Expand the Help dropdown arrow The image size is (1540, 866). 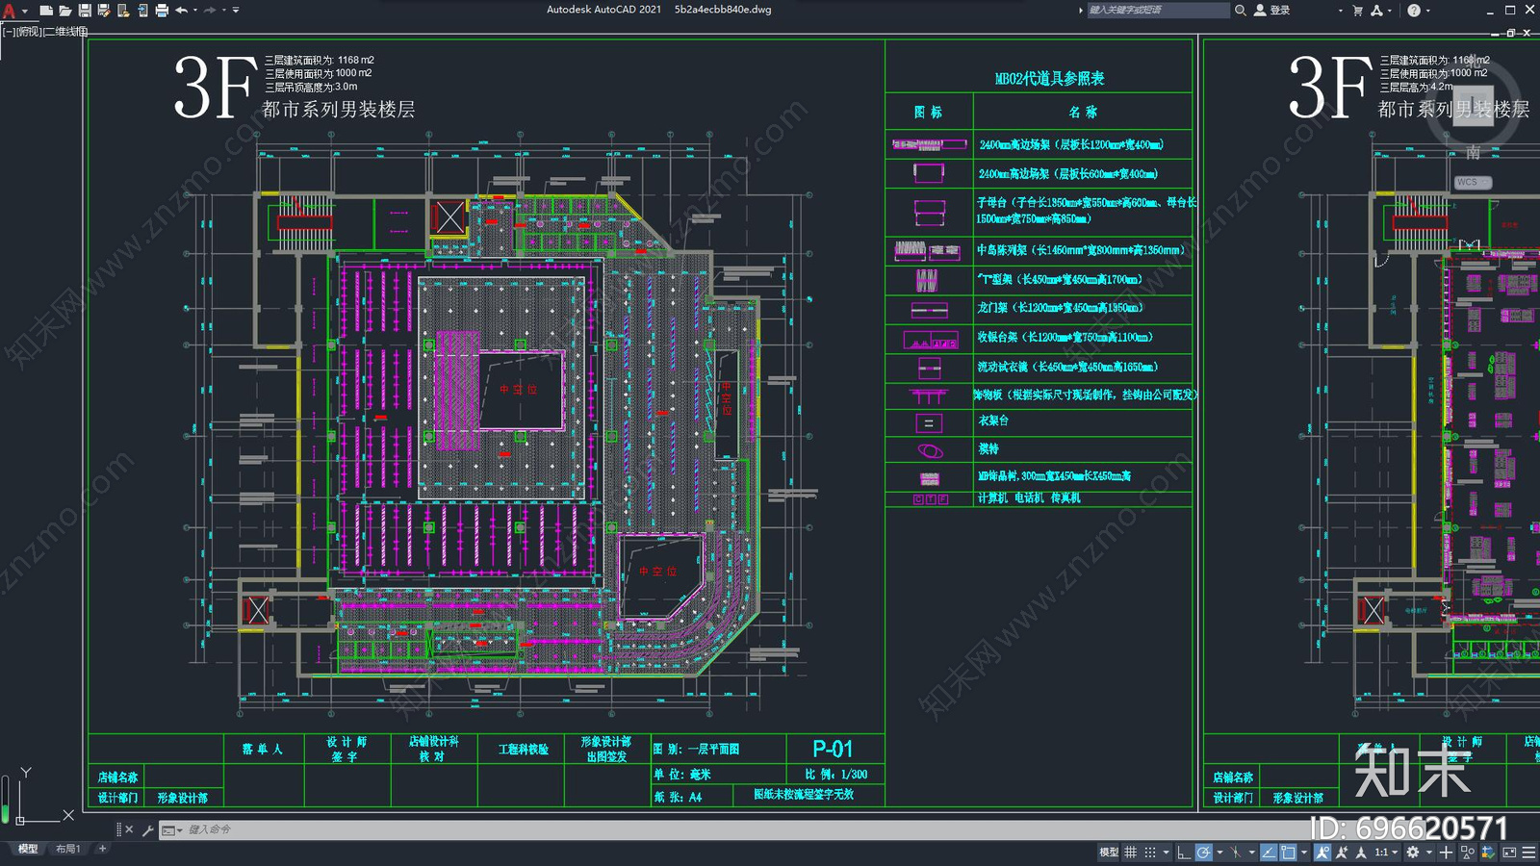1427,11
